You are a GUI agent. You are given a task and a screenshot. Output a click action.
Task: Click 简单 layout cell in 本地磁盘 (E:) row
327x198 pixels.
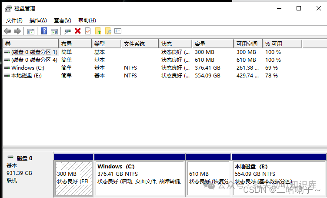[67, 76]
